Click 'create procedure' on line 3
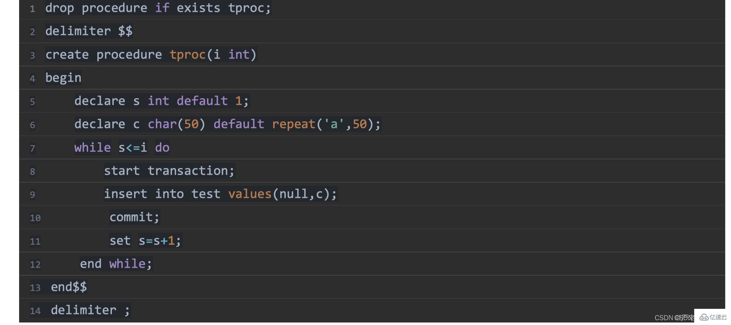The width and height of the screenshot is (731, 325). point(104,54)
